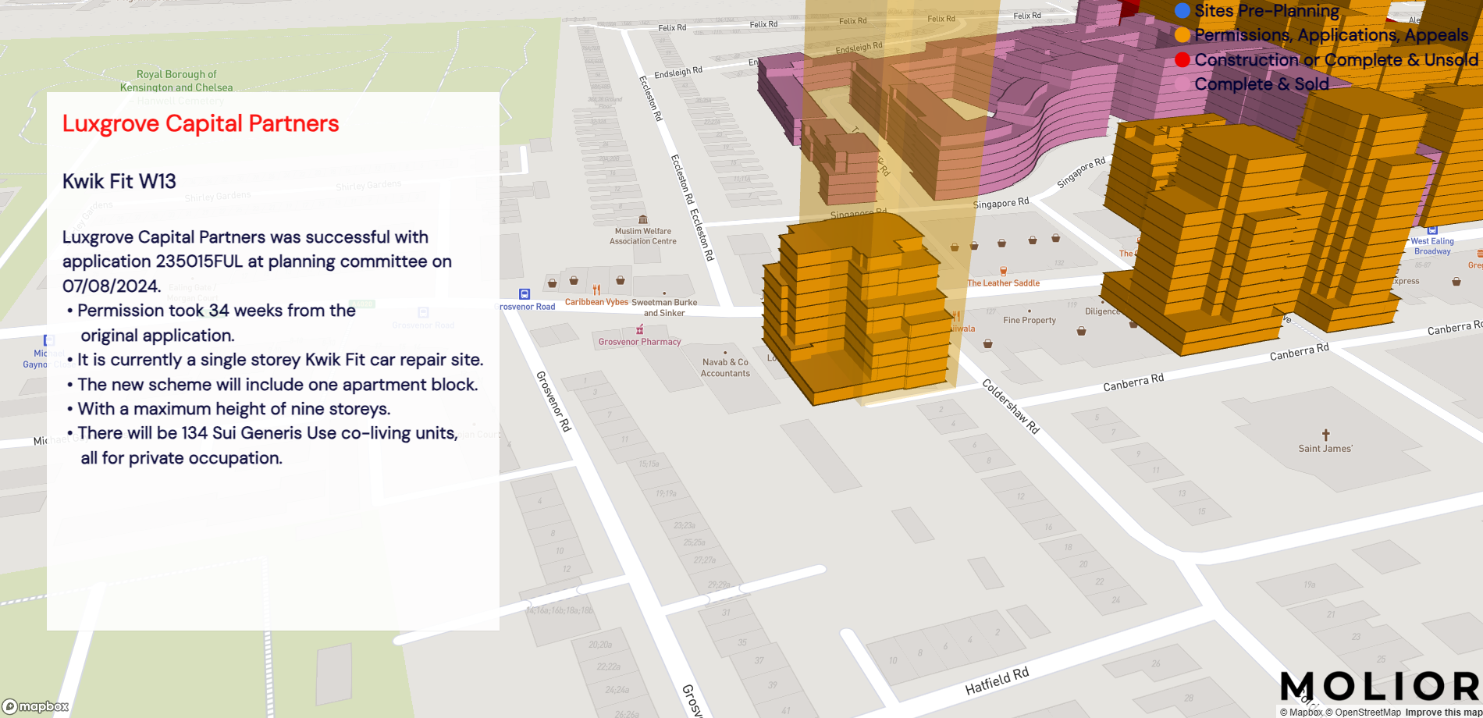Select the West Ealing Broadway bus icon
This screenshot has width=1483, height=718.
(1432, 230)
